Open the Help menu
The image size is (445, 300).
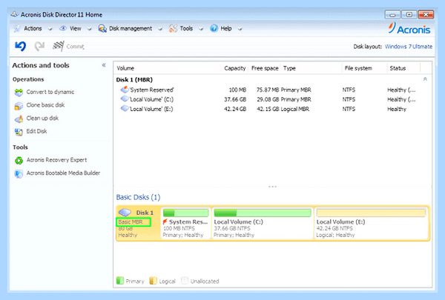[x=226, y=28]
